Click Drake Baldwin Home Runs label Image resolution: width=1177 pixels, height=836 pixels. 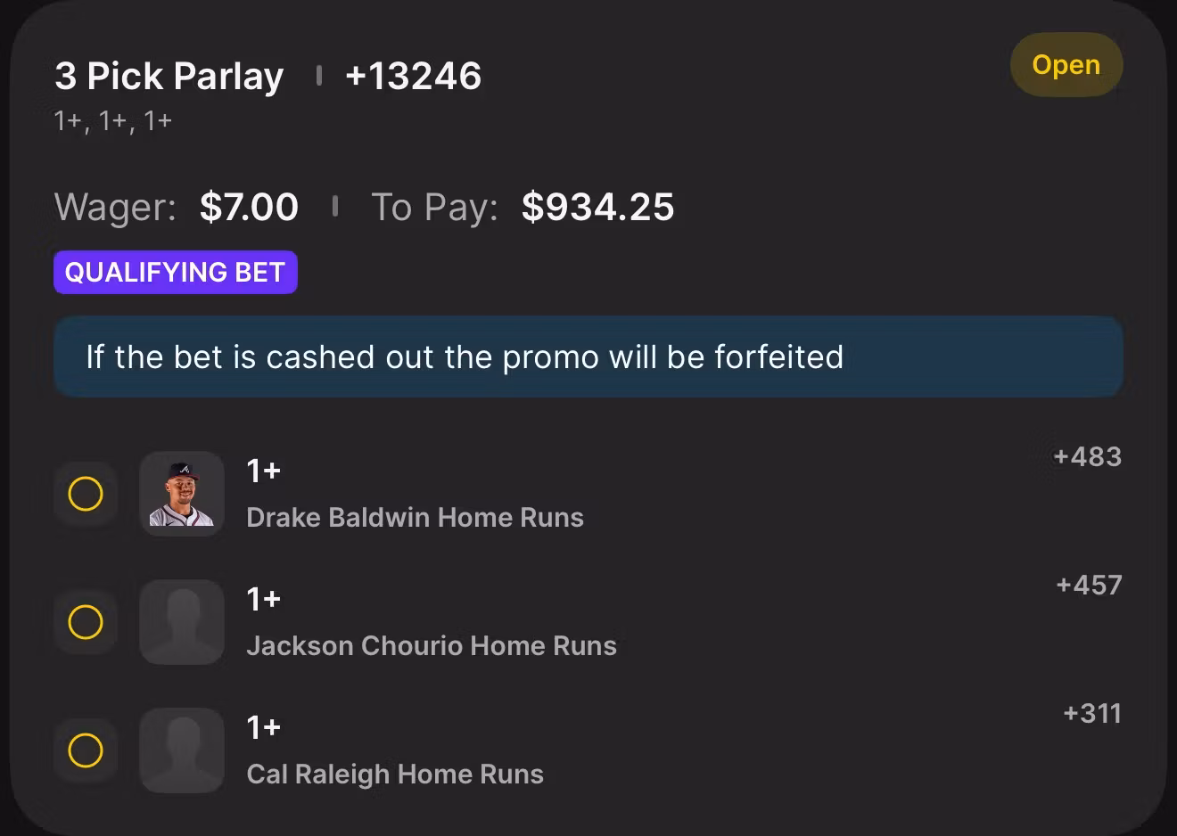pos(415,518)
